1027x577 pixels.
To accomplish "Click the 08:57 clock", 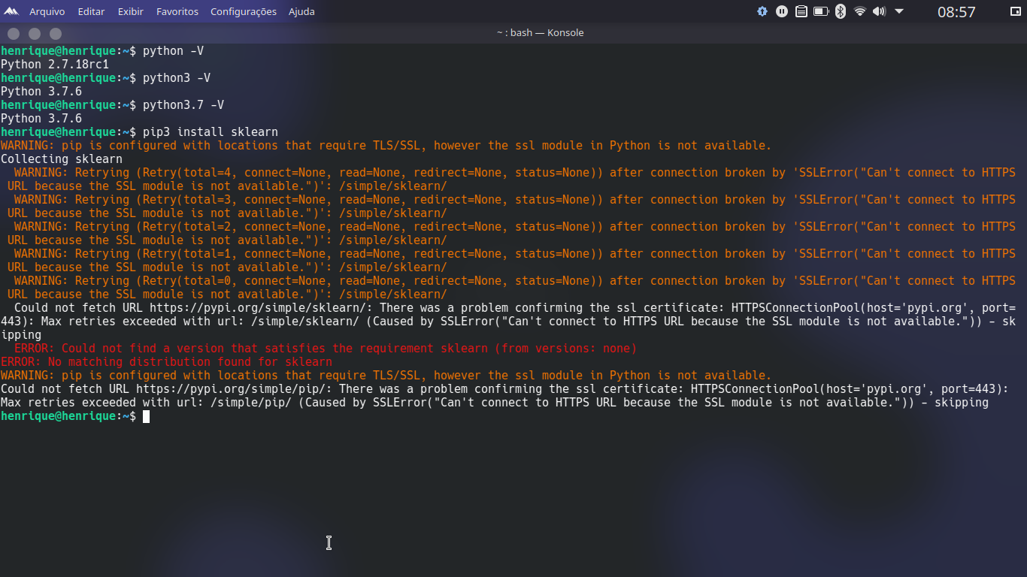I will coord(956,12).
